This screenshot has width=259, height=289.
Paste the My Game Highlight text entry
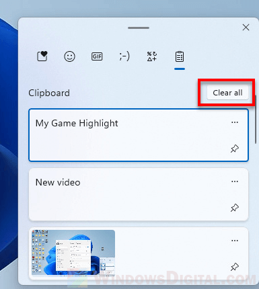click(139, 135)
